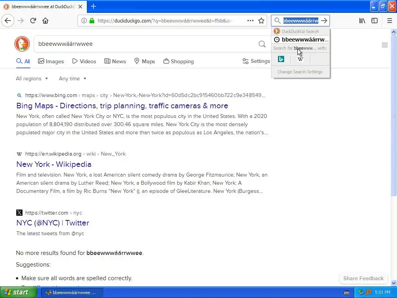The height and width of the screenshot is (298, 397).
Task: Click the security shield tray icon
Action: 361,293
